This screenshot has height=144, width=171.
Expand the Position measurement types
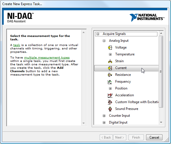(x=110, y=88)
